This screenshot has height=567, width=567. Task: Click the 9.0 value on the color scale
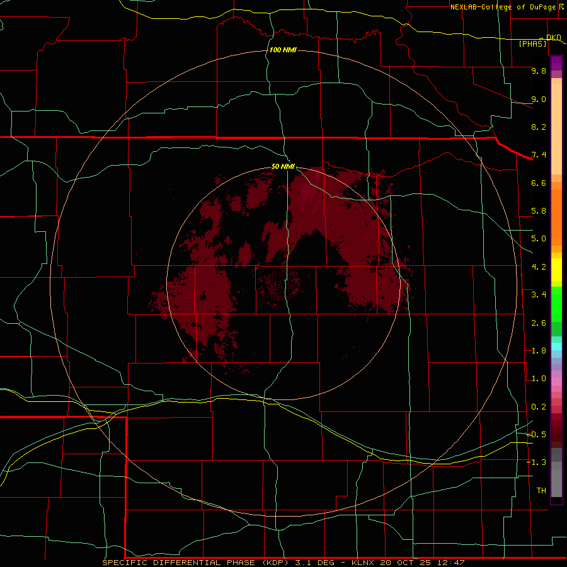click(539, 99)
